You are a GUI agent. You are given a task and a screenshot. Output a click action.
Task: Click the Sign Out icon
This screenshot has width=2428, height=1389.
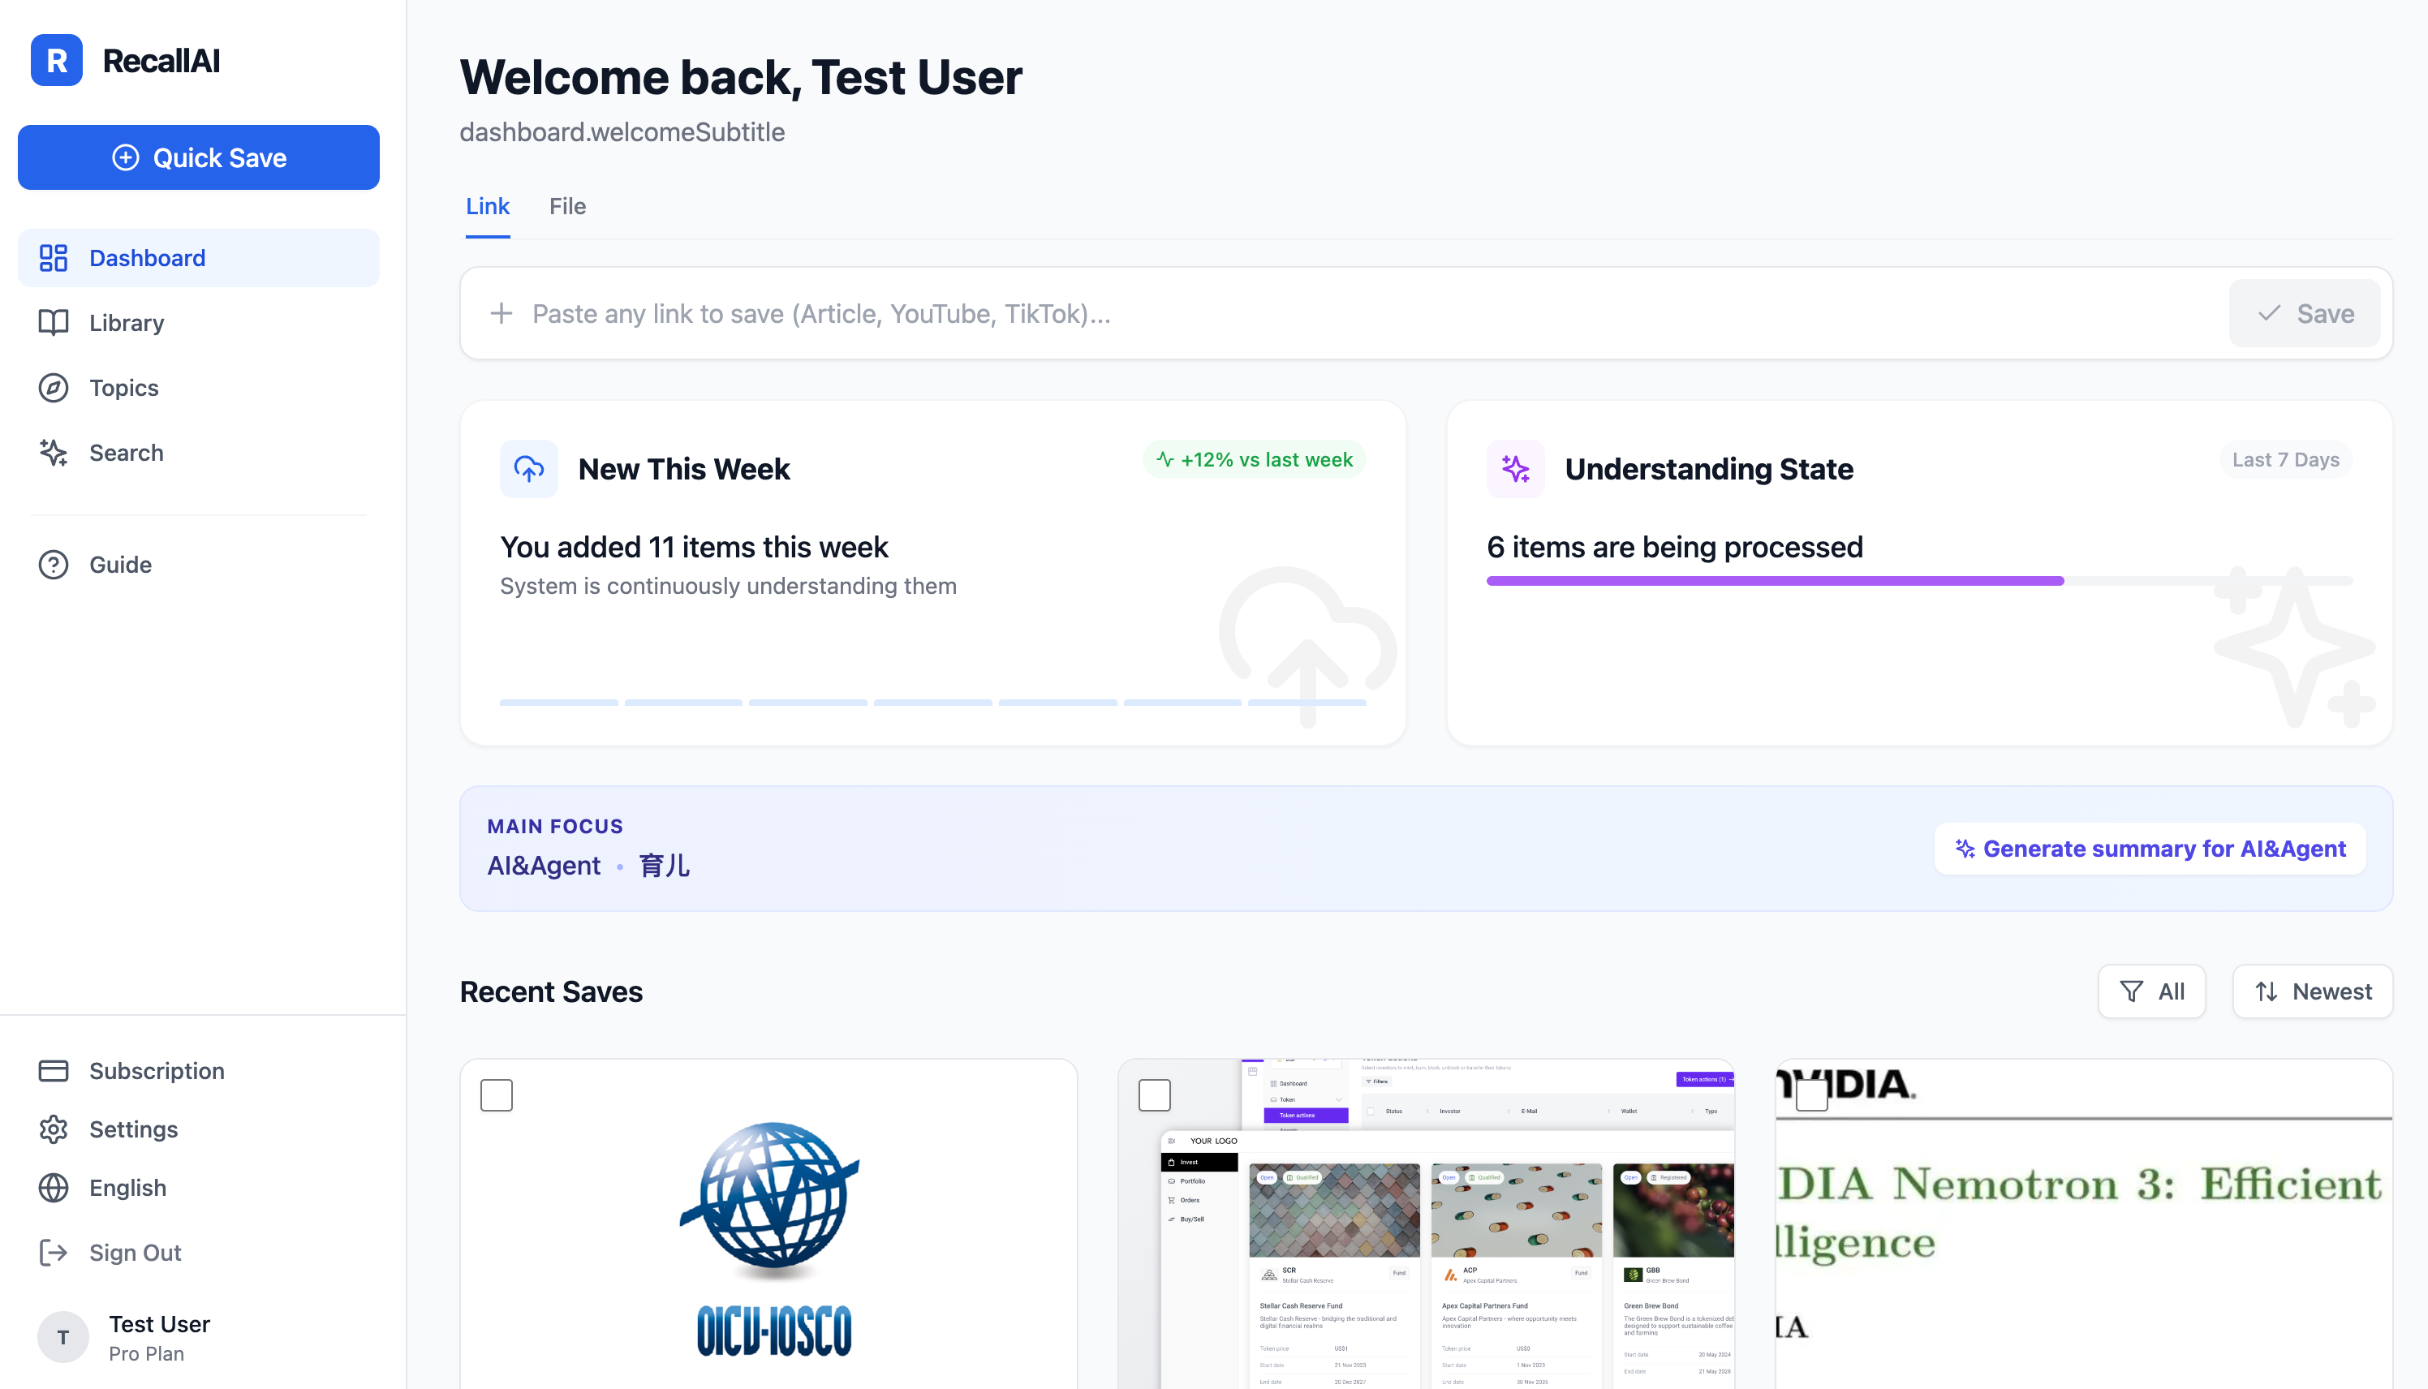pos(53,1252)
